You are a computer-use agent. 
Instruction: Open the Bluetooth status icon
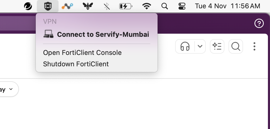(107, 6)
